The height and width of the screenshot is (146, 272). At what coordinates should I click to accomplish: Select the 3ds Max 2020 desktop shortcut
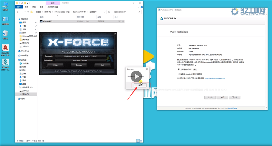(x=5, y=65)
